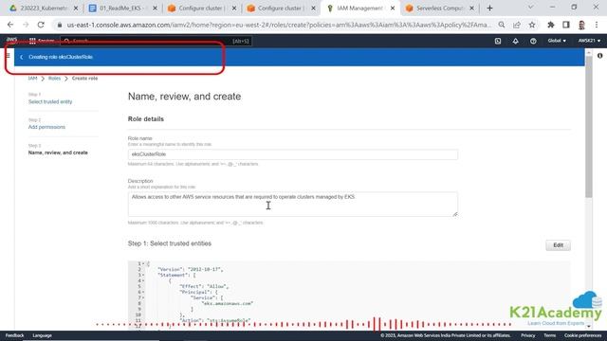Launch AWS CloudShell from the top bar
The width and height of the screenshot is (607, 341).
tap(498, 41)
